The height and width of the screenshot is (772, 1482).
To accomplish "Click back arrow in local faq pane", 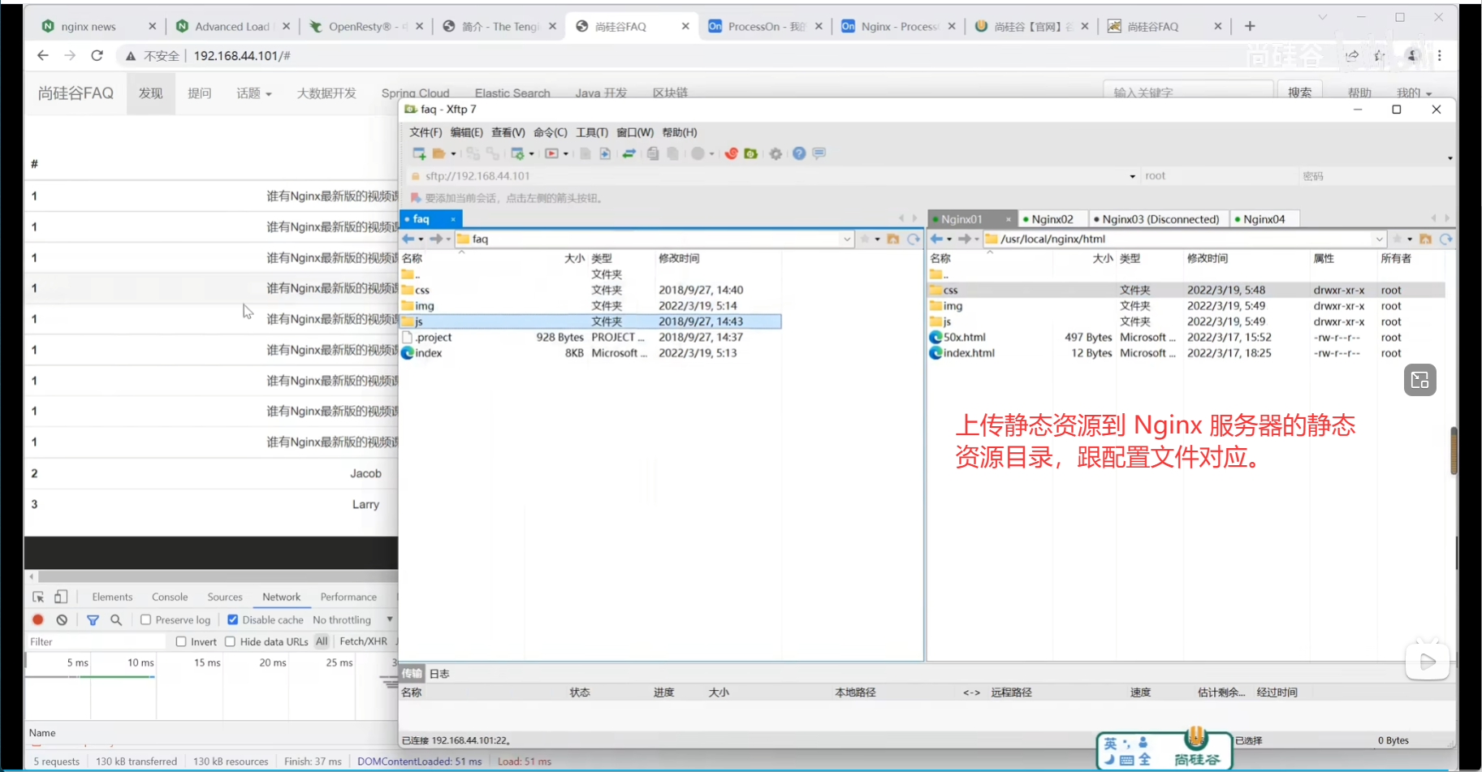I will pos(408,239).
